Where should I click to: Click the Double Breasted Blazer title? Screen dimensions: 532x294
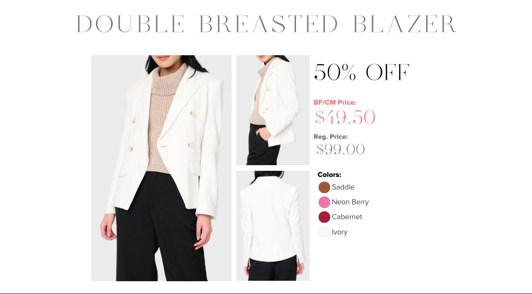266,24
